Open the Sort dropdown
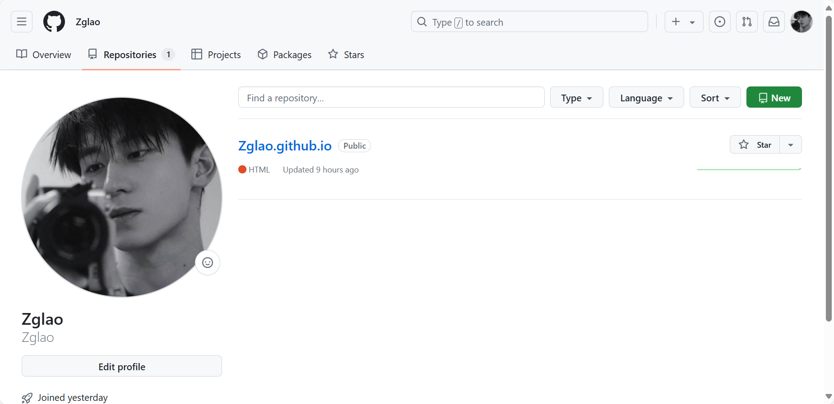The height and width of the screenshot is (404, 834). point(715,97)
